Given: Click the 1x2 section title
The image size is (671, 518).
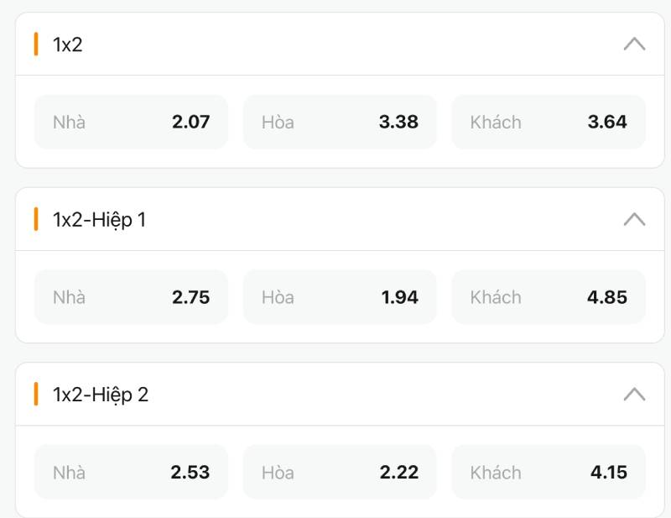Looking at the screenshot, I should (x=68, y=44).
